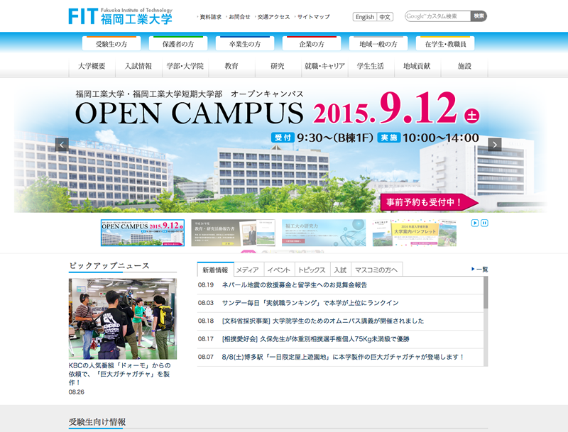
Task: Click the FIT 福岡工業大学 logo
Action: coord(120,16)
